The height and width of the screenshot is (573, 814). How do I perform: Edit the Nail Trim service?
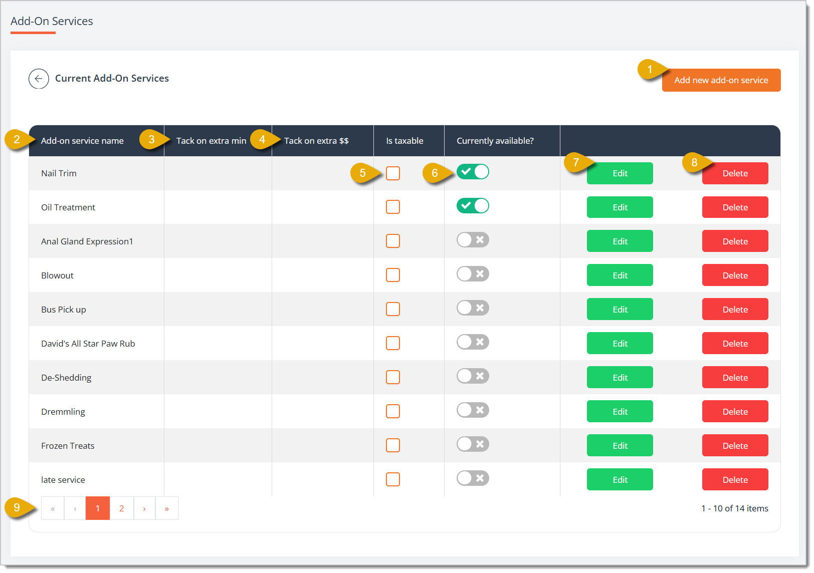pyautogui.click(x=620, y=173)
